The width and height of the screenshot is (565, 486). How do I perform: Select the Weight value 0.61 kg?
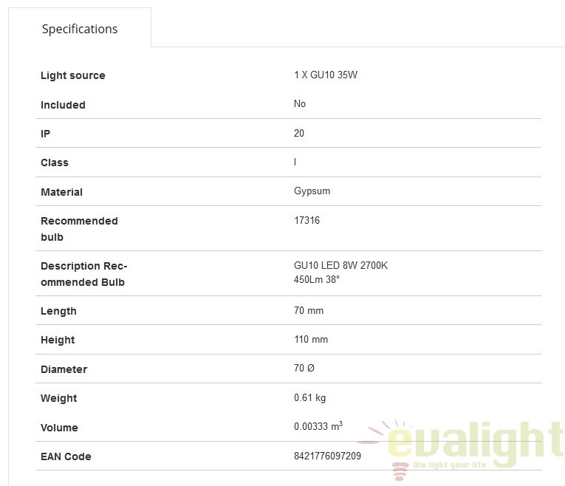click(309, 397)
